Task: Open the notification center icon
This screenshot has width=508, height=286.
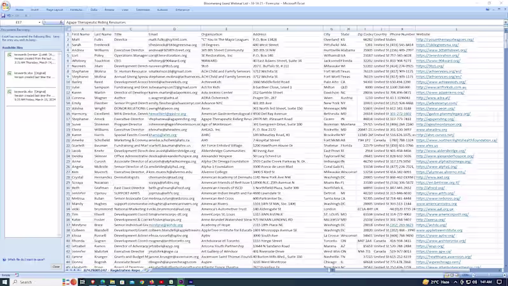Action: click(x=500, y=282)
